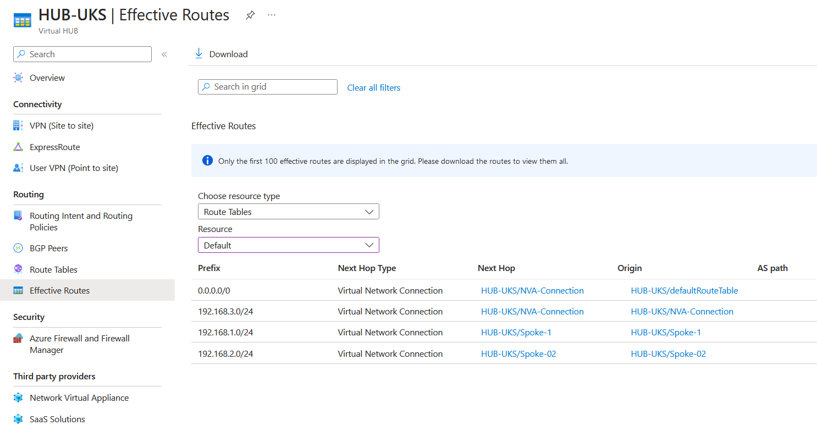Open the Resource dropdown showing Default
The width and height of the screenshot is (817, 442).
[x=289, y=245]
